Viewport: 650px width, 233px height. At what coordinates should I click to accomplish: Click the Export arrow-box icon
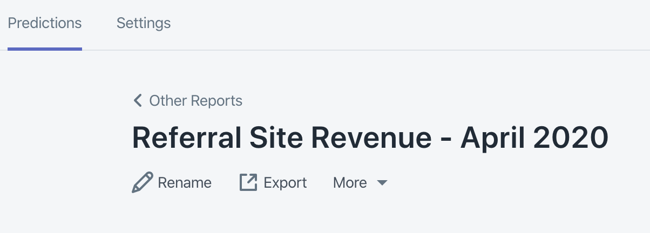pyautogui.click(x=248, y=183)
